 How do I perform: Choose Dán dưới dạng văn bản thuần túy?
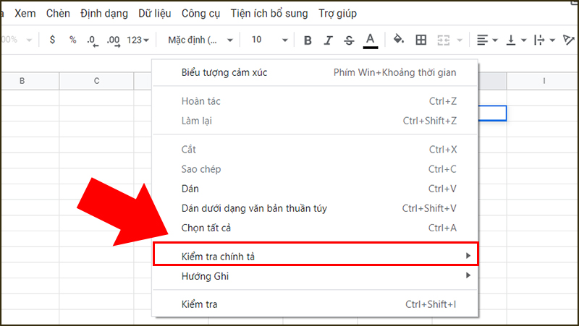pyautogui.click(x=316, y=208)
